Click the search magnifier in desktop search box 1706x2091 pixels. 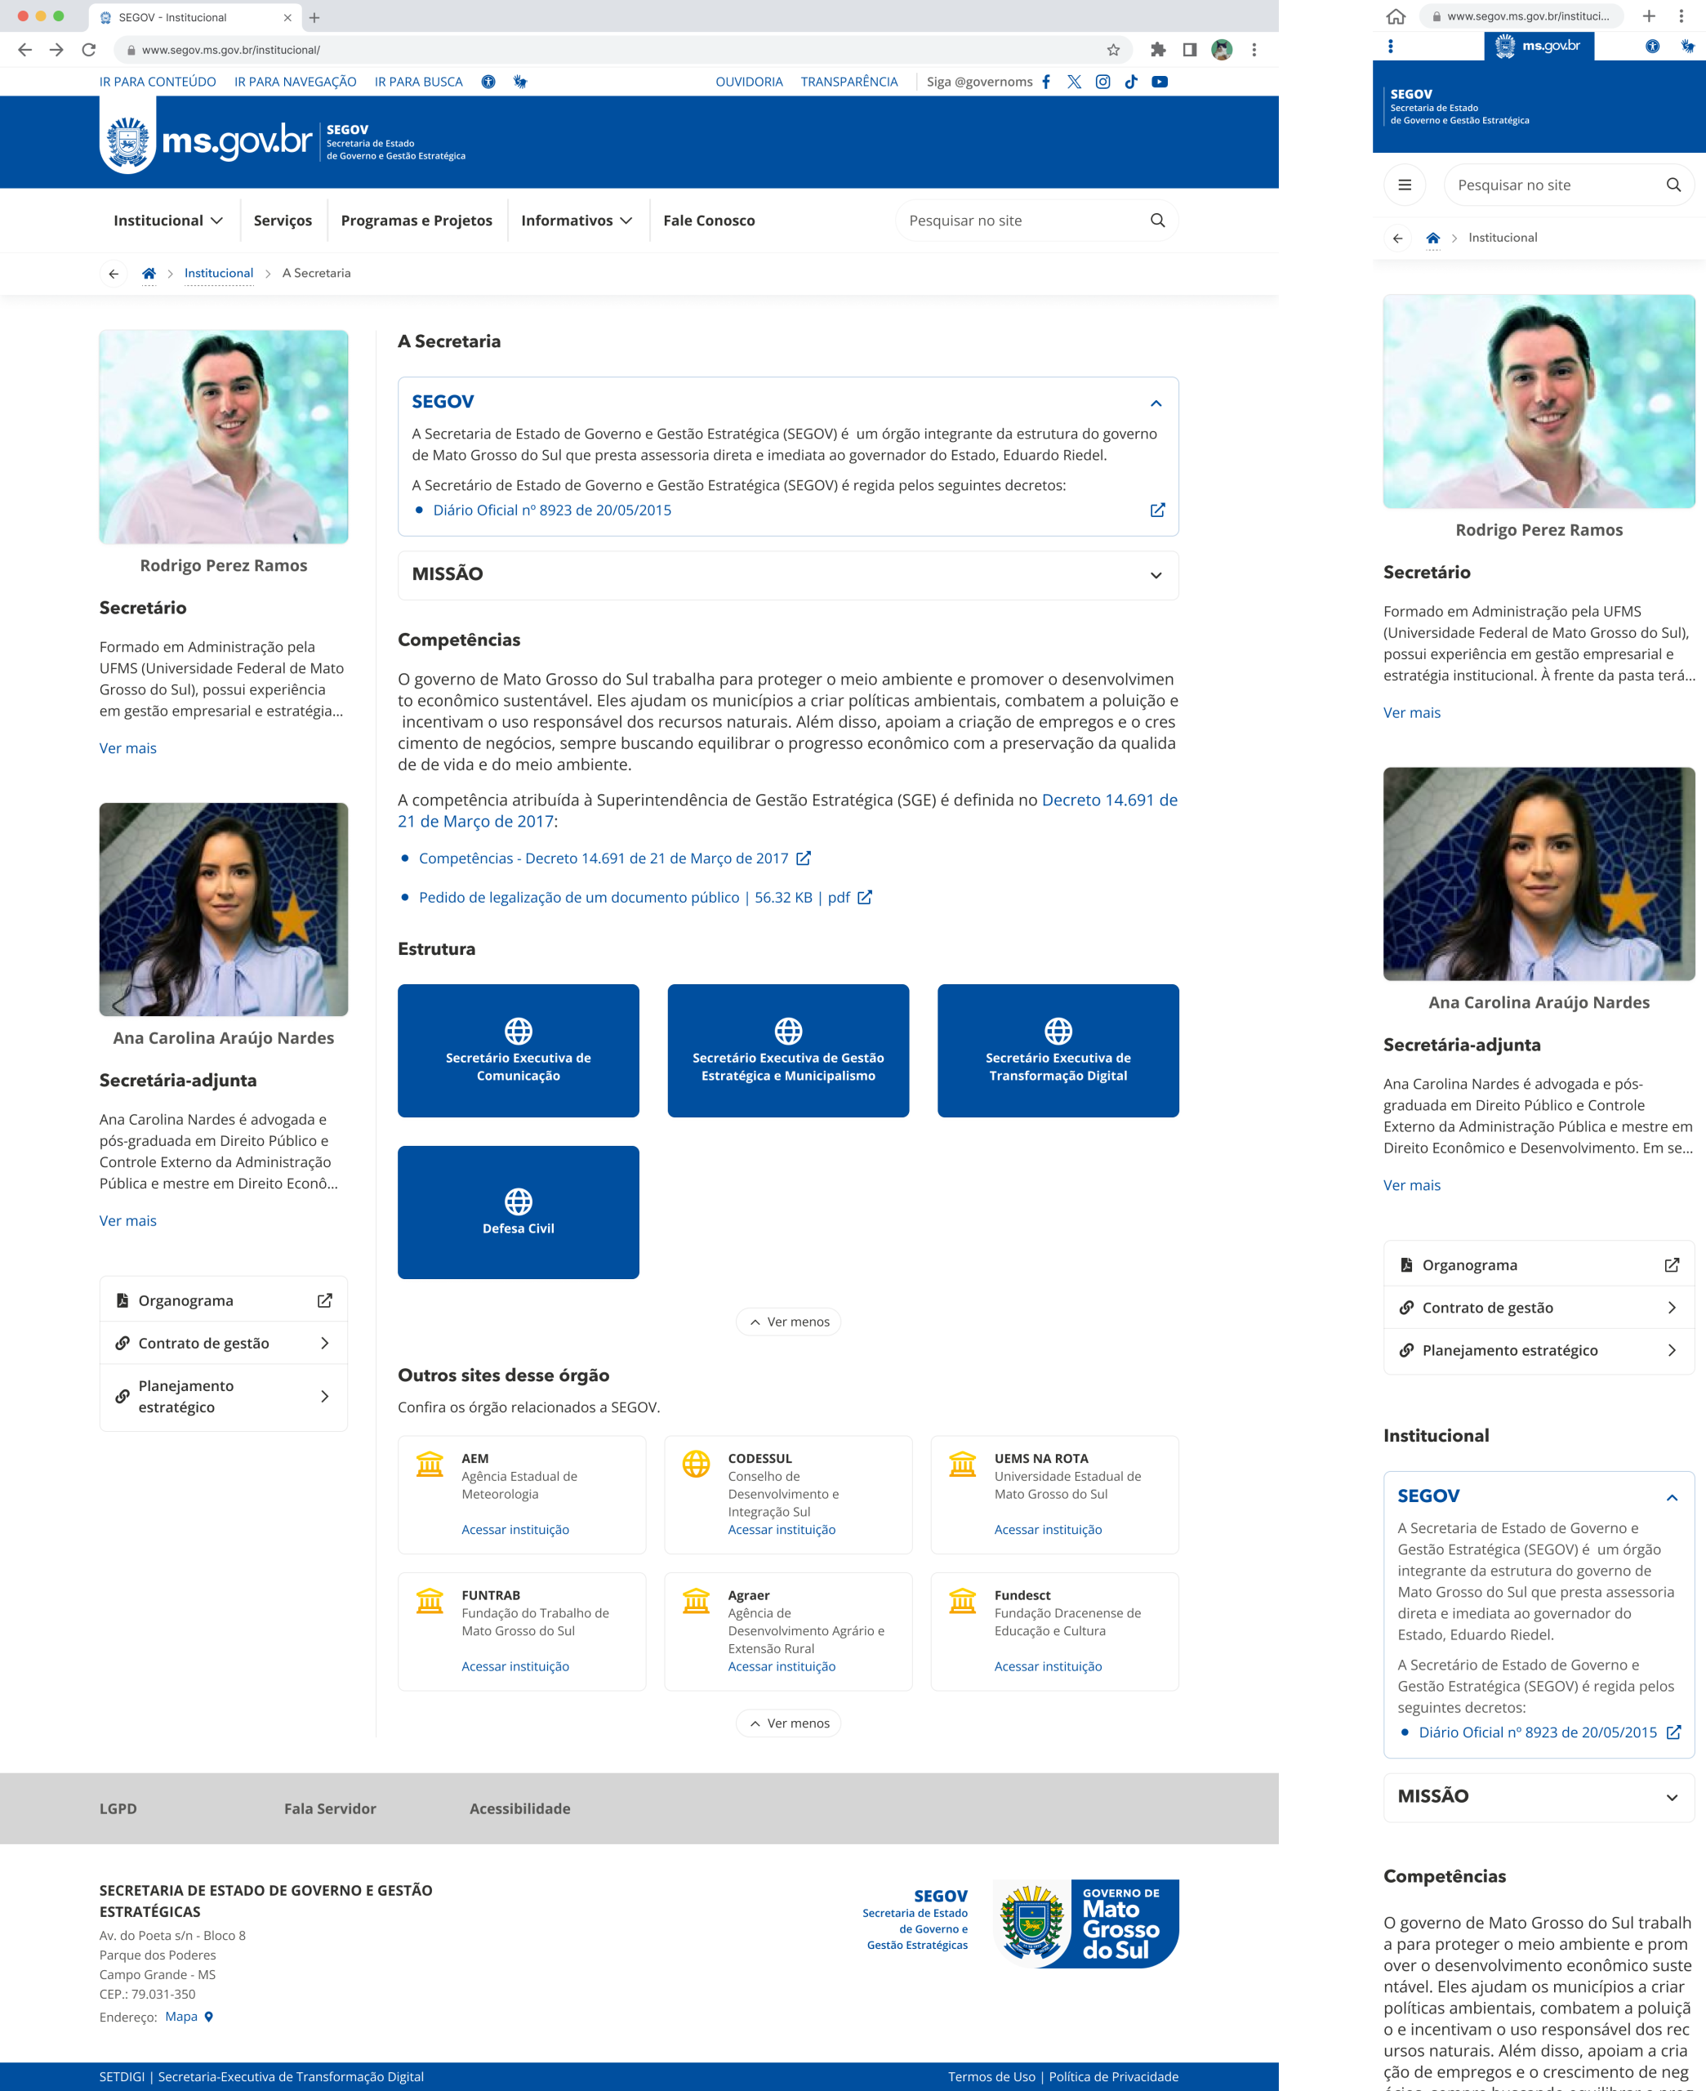point(1158,220)
